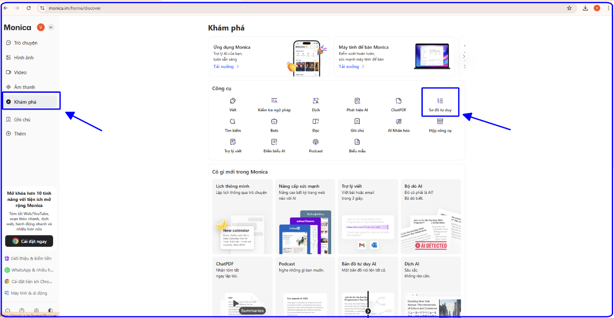The image size is (614, 318).
Task: Go to Video in the sidebar
Action: (x=31, y=72)
